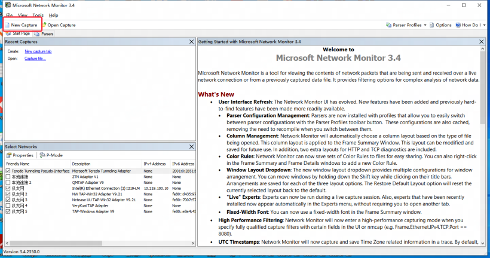Screen dimensions: 490x258
Task: Select the VeryKuai TAP Adapter cell
Action: (90, 205)
